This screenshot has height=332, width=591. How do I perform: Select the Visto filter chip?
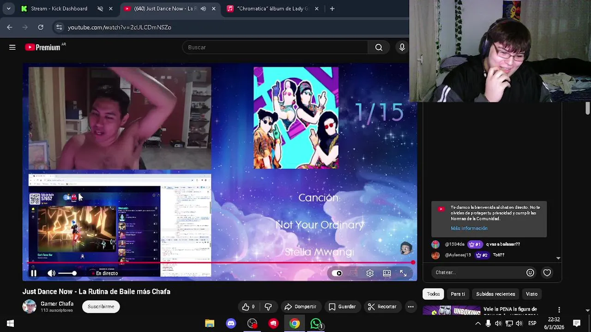click(x=531, y=294)
